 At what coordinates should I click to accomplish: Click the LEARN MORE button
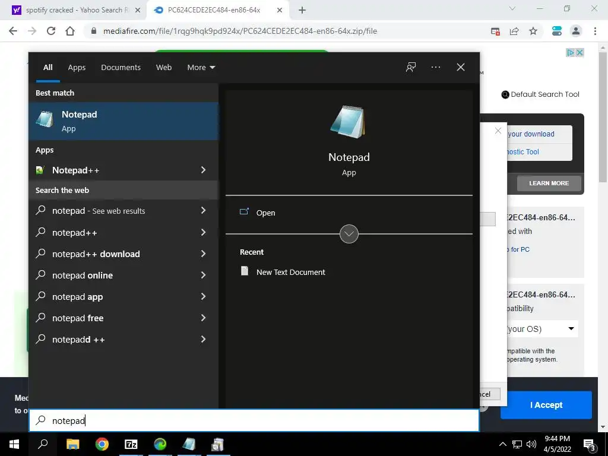(549, 183)
